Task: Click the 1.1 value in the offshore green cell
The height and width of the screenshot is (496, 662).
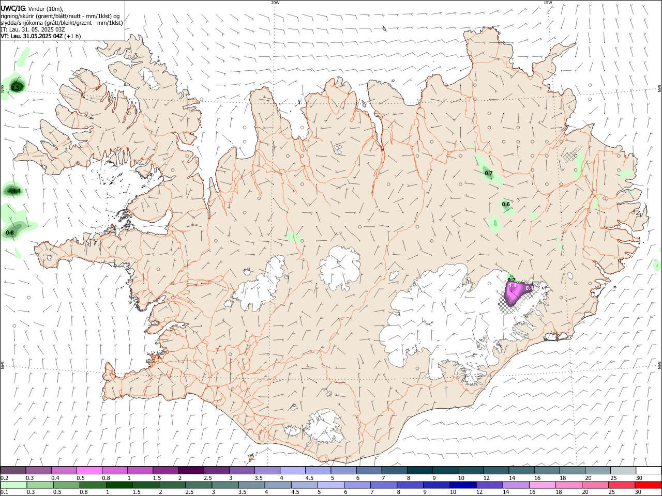Action: point(16,191)
